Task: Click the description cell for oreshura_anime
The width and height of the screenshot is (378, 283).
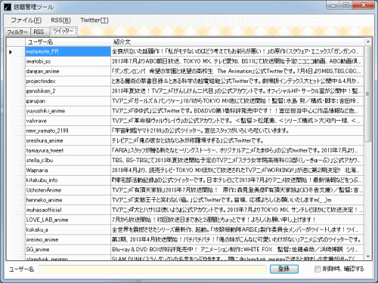Action: point(237,140)
